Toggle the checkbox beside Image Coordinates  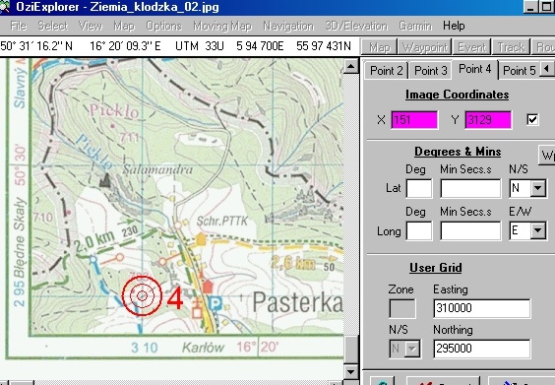tap(532, 120)
